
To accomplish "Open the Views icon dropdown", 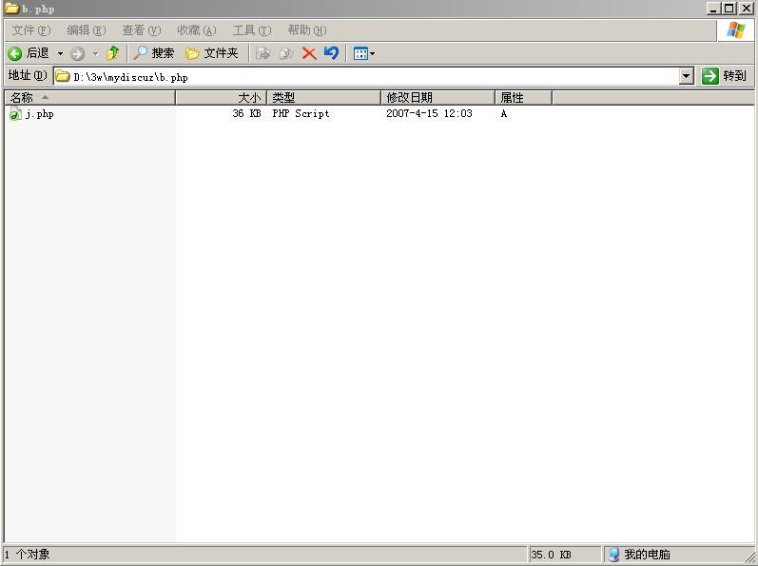I will coord(364,53).
